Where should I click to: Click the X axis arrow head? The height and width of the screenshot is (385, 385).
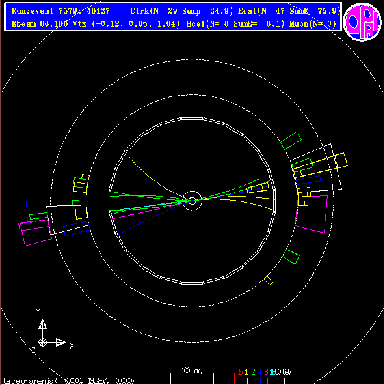tap(60, 342)
